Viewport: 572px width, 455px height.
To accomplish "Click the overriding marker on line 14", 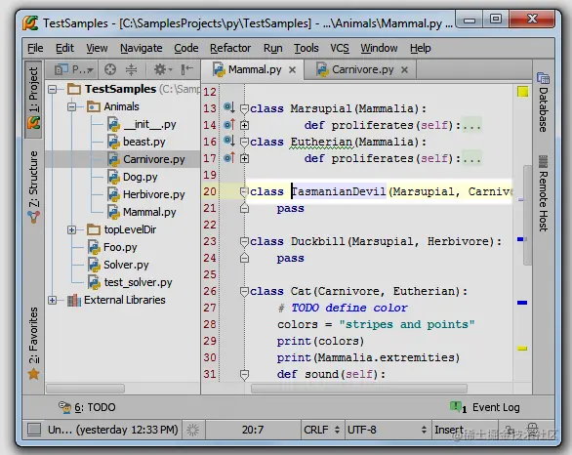I will (x=229, y=124).
